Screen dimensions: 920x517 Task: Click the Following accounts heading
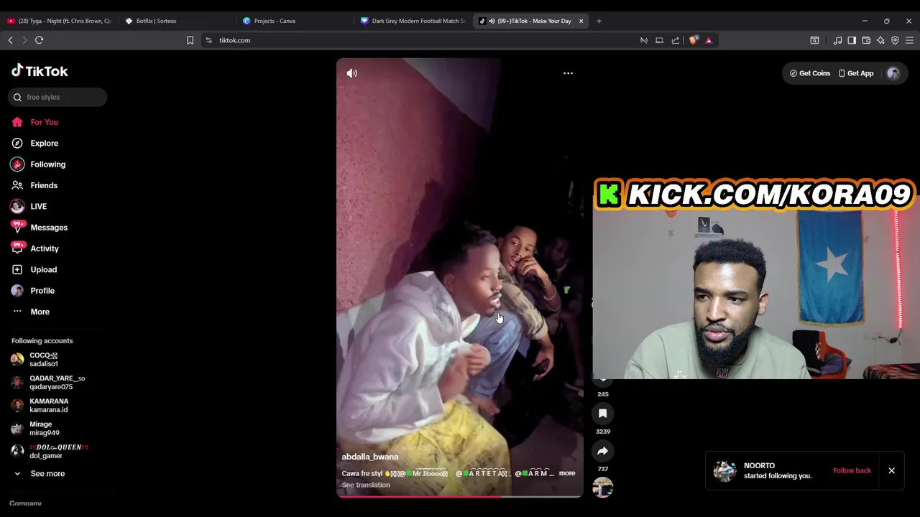click(42, 341)
